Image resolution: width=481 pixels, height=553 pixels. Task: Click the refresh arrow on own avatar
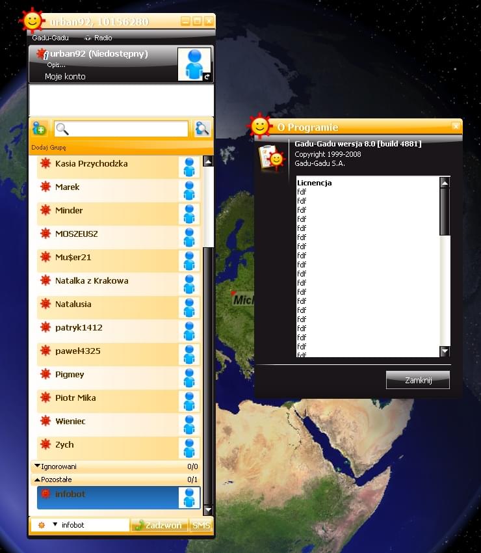(x=207, y=77)
